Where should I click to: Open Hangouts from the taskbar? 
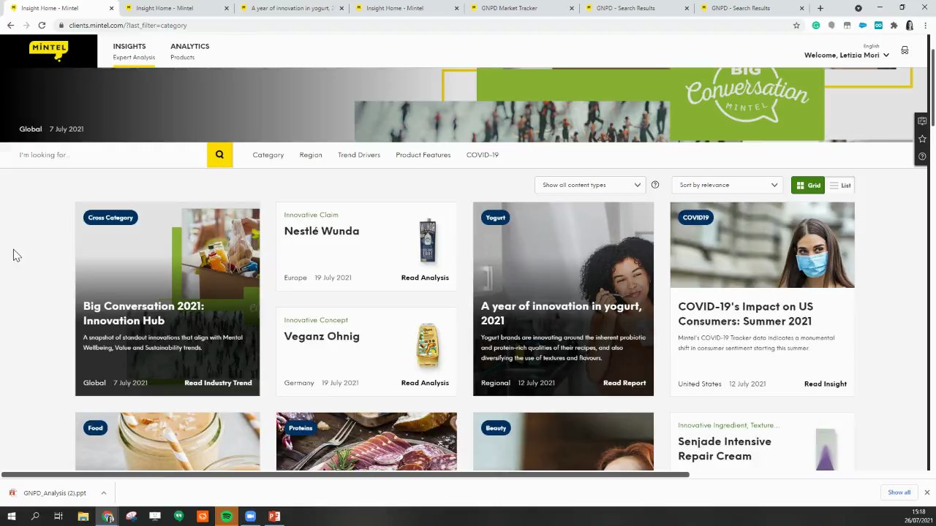click(x=178, y=517)
